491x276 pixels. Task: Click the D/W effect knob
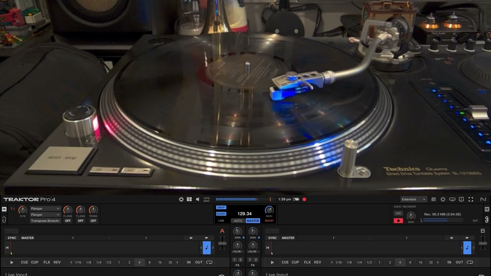click(23, 210)
